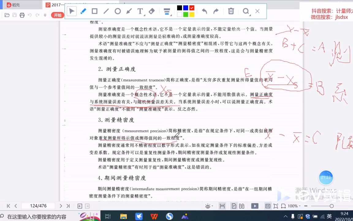The width and height of the screenshot is (353, 221).
Task: Select the green annotation color swatch
Action: (186, 14)
